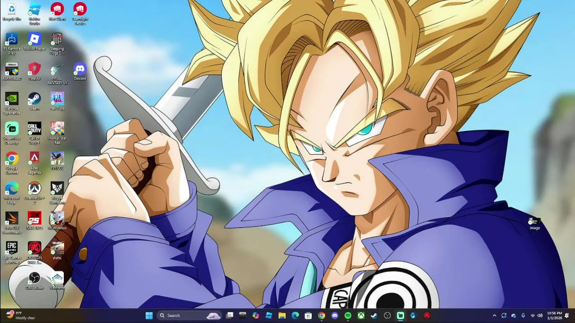Open Task View from the taskbar
This screenshot has width=575, height=323.
pos(230,315)
